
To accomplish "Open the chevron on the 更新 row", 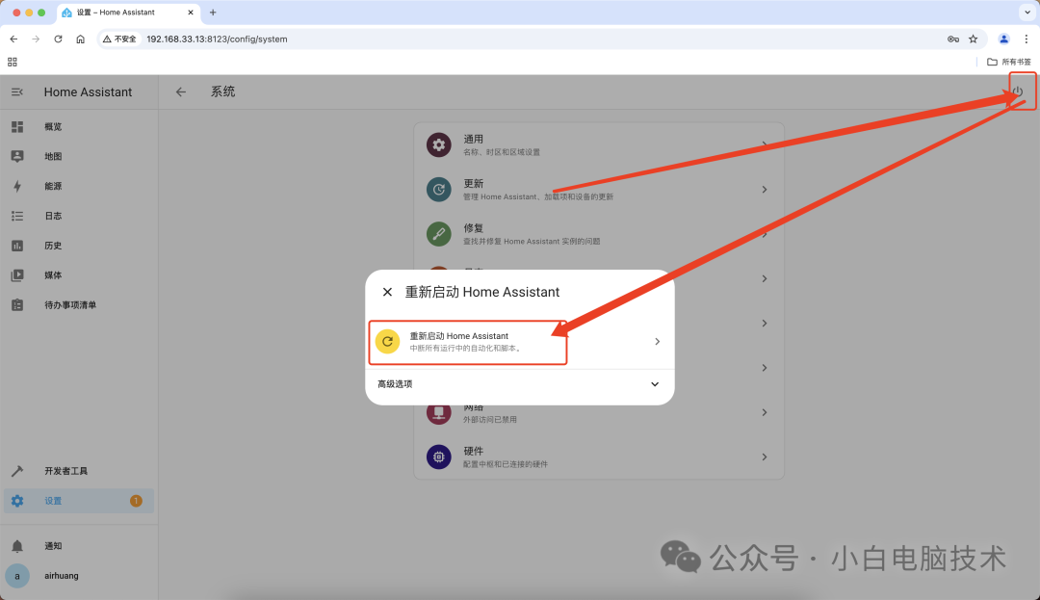I will coord(764,190).
